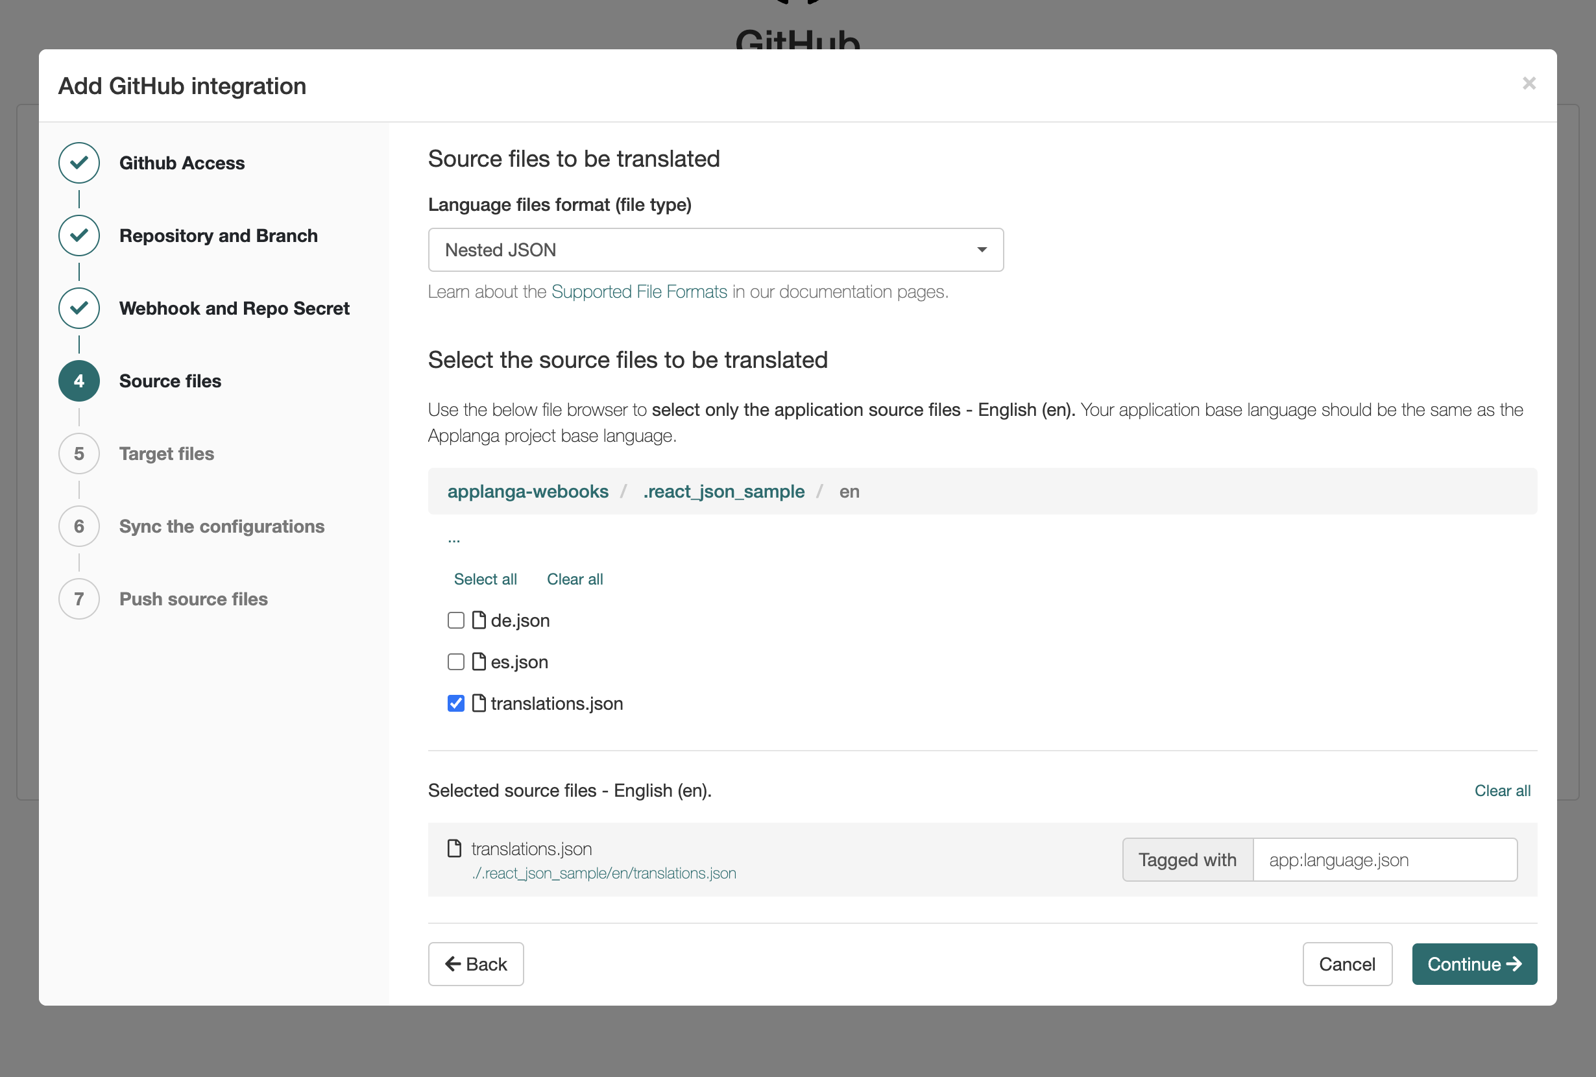Focus the Tagged with input field
This screenshot has height=1077, width=1596.
point(1385,860)
